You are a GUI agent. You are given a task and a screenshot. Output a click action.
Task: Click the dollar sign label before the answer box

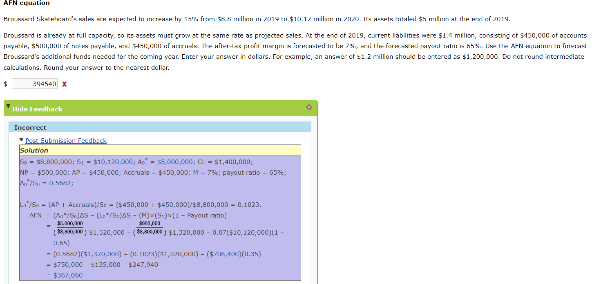tap(5, 84)
